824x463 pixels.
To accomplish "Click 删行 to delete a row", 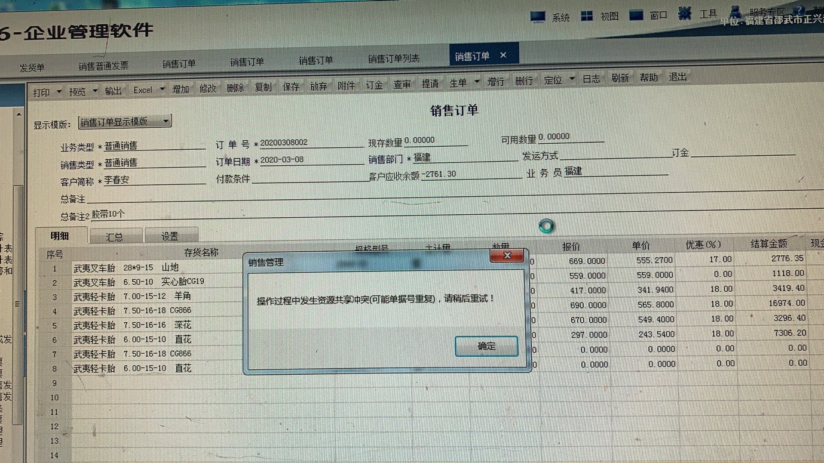I will (524, 81).
